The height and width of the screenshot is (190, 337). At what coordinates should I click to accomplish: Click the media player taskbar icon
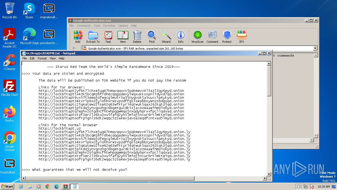pyautogui.click(x=39, y=187)
